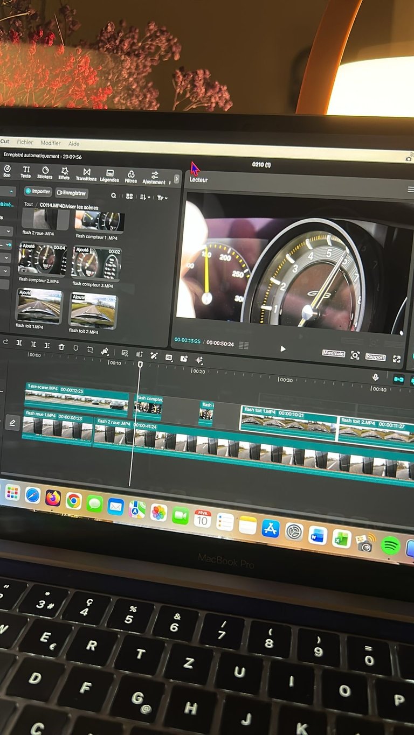Delete the selected clip with trash icon
Image resolution: width=414 pixels, height=735 pixels.
[x=61, y=347]
